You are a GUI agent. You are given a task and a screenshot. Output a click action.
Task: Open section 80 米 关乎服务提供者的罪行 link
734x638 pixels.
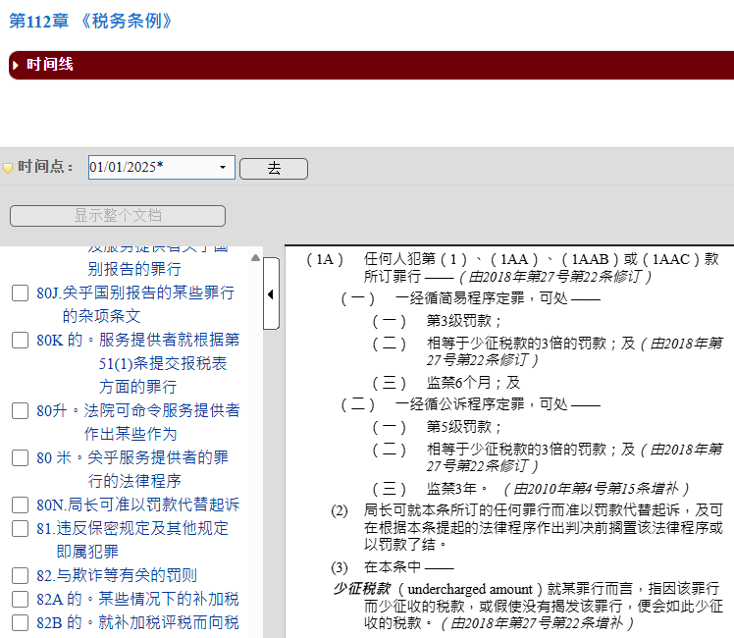(x=132, y=457)
